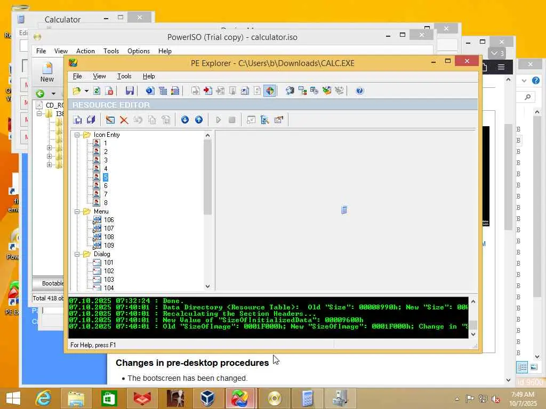Click the New button in PowerISO toolbar
This screenshot has width=546, height=409.
pyautogui.click(x=47, y=72)
